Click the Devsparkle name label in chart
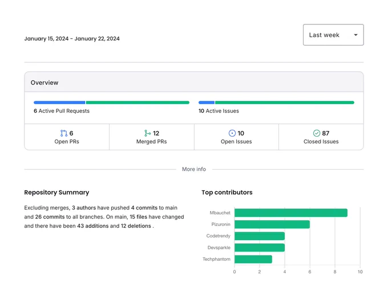This screenshot has width=388, height=300. [219, 248]
